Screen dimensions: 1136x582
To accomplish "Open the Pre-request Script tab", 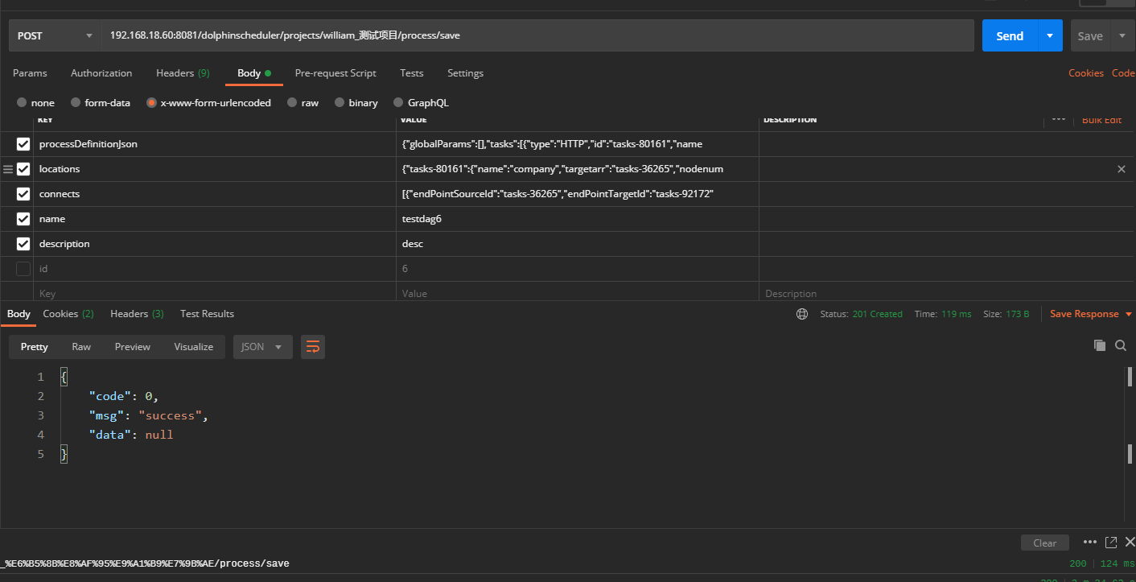I will pyautogui.click(x=335, y=73).
